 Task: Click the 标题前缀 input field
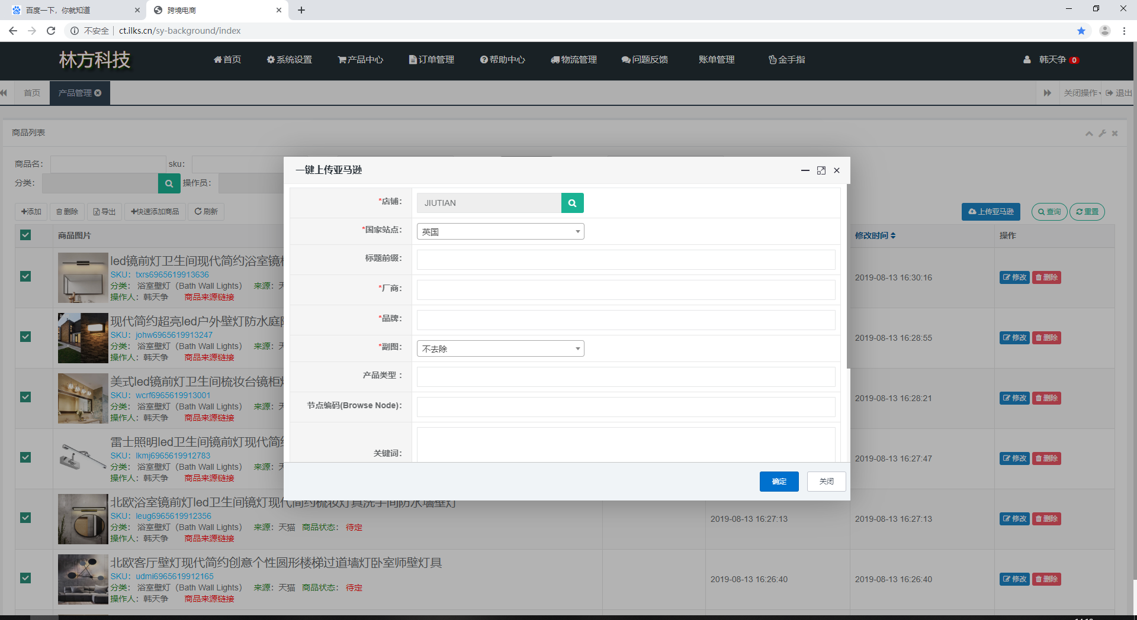626,260
